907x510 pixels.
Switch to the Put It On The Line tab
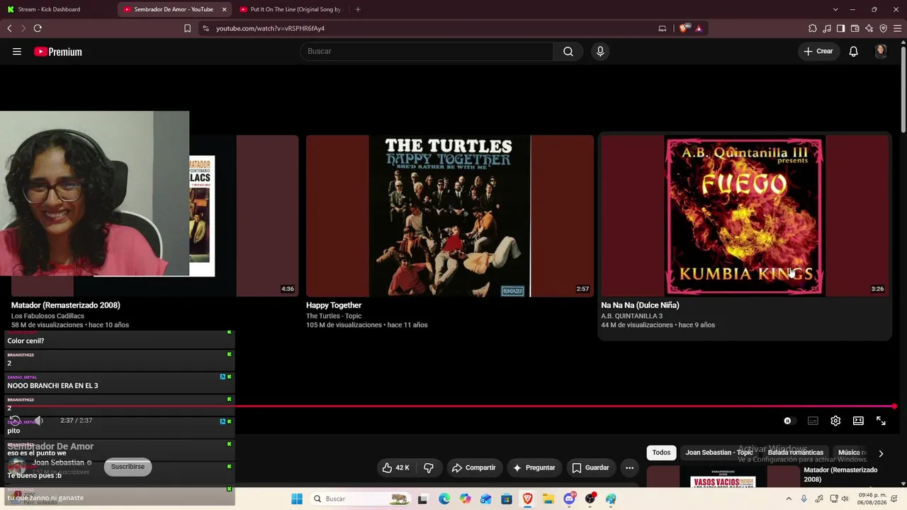[291, 9]
